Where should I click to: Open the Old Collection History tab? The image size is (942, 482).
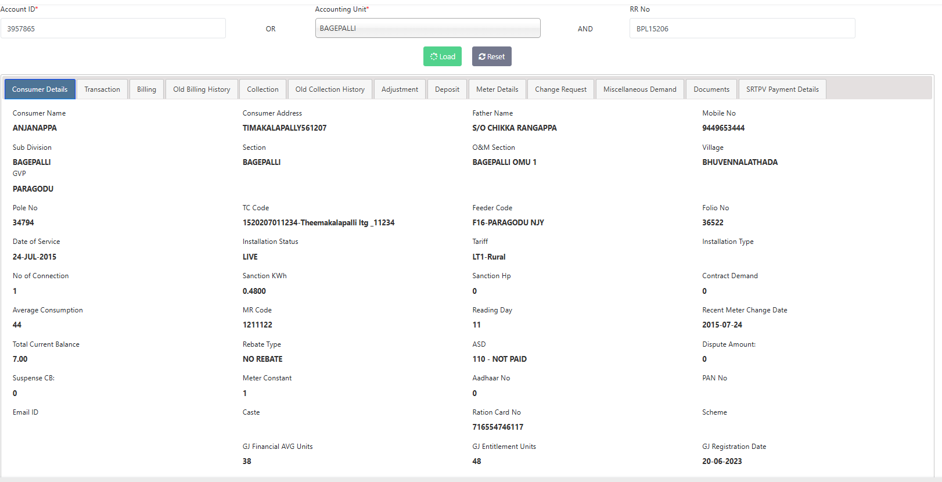330,89
